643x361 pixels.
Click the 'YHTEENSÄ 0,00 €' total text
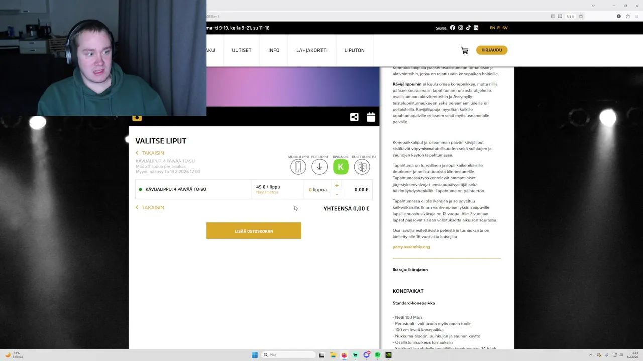coord(346,208)
